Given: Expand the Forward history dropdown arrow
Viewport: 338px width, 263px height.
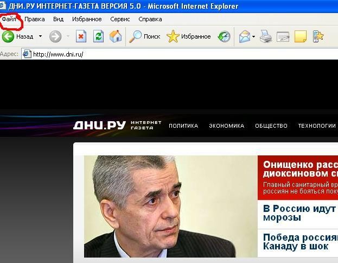Looking at the screenshot, I should (68, 36).
